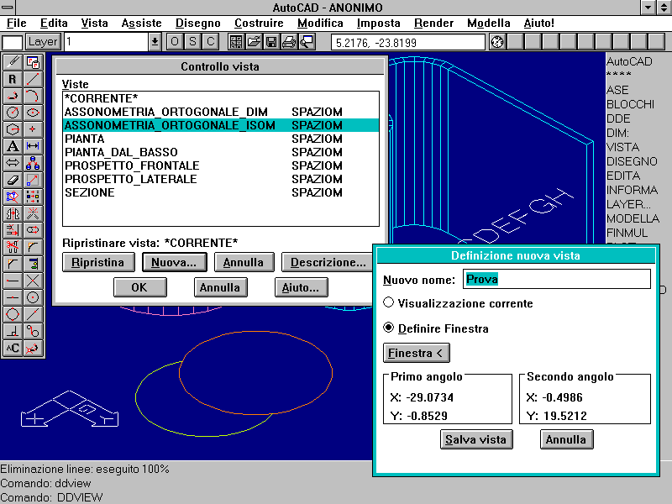
Task: Click the Perpendicular snap icon in toolbox
Action: [x=13, y=331]
